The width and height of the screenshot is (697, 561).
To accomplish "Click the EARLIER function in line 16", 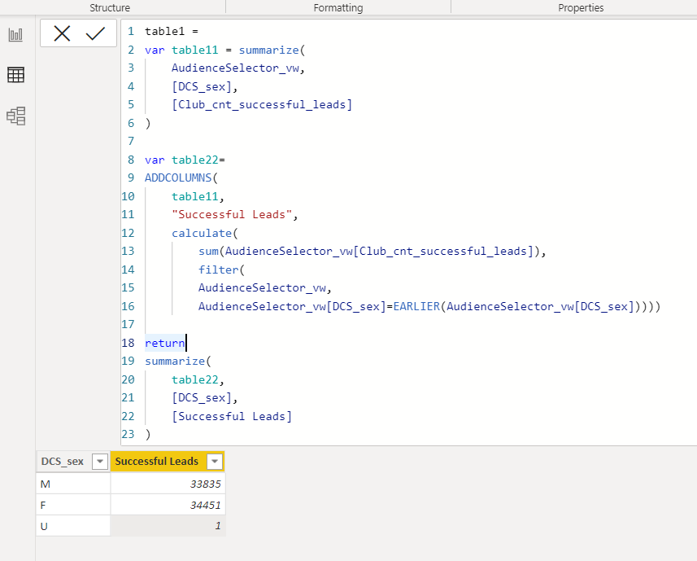I will tap(416, 306).
